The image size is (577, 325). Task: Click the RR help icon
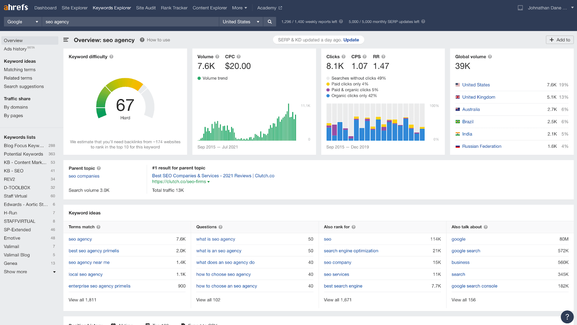383,57
